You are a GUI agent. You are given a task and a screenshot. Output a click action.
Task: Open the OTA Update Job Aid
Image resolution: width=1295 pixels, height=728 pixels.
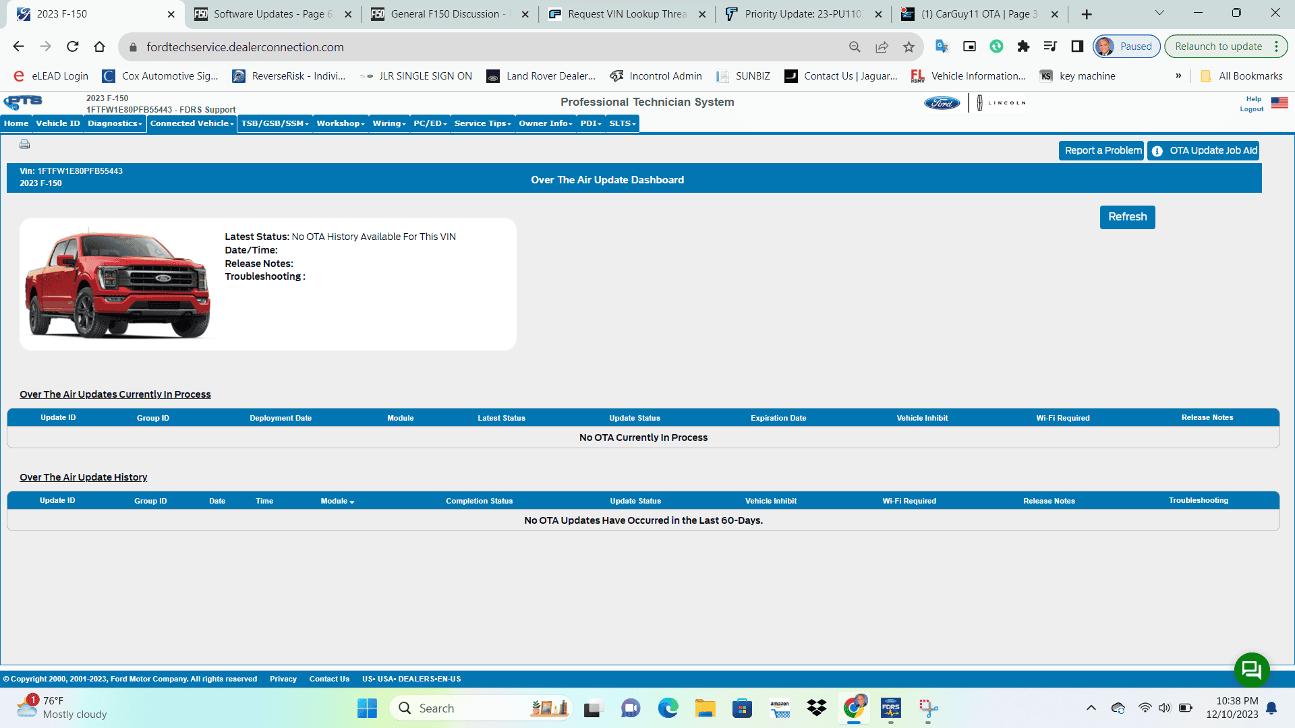1203,151
